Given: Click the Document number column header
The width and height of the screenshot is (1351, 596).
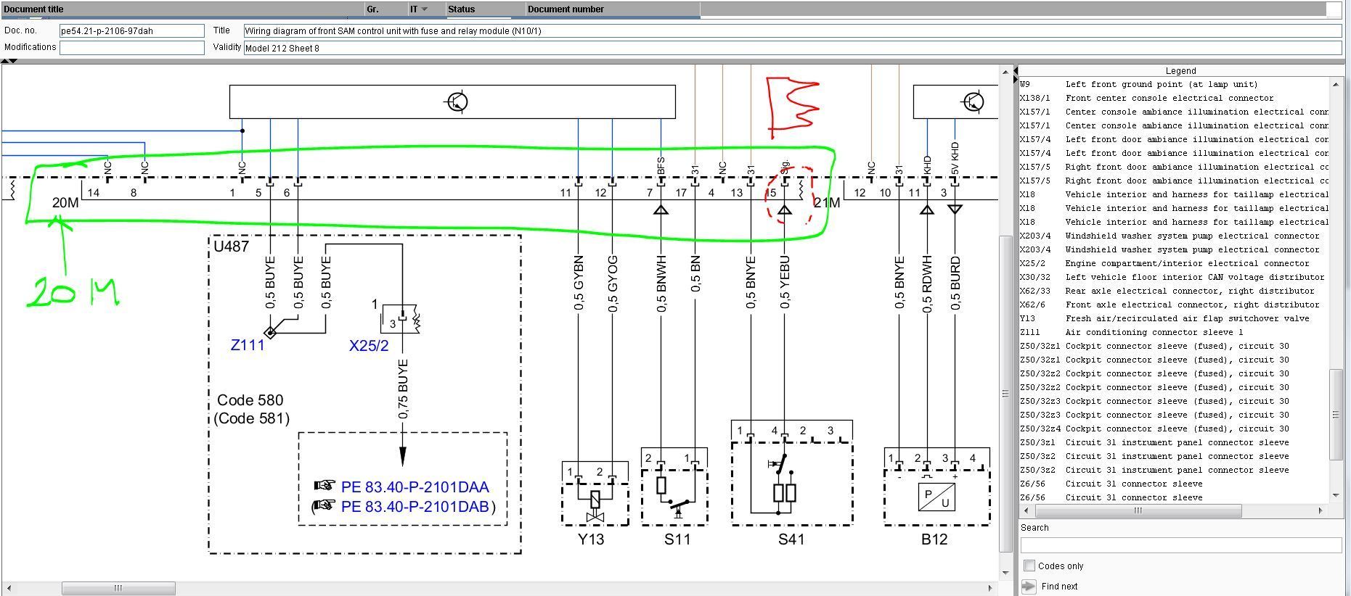Looking at the screenshot, I should [x=566, y=9].
